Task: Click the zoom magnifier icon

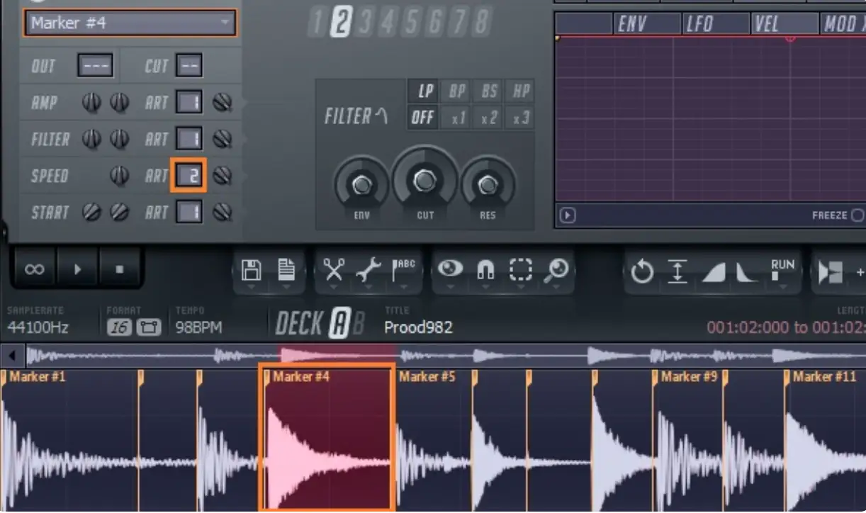Action: click(x=558, y=269)
